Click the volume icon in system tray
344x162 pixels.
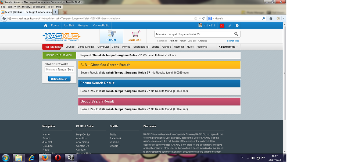(253, 158)
